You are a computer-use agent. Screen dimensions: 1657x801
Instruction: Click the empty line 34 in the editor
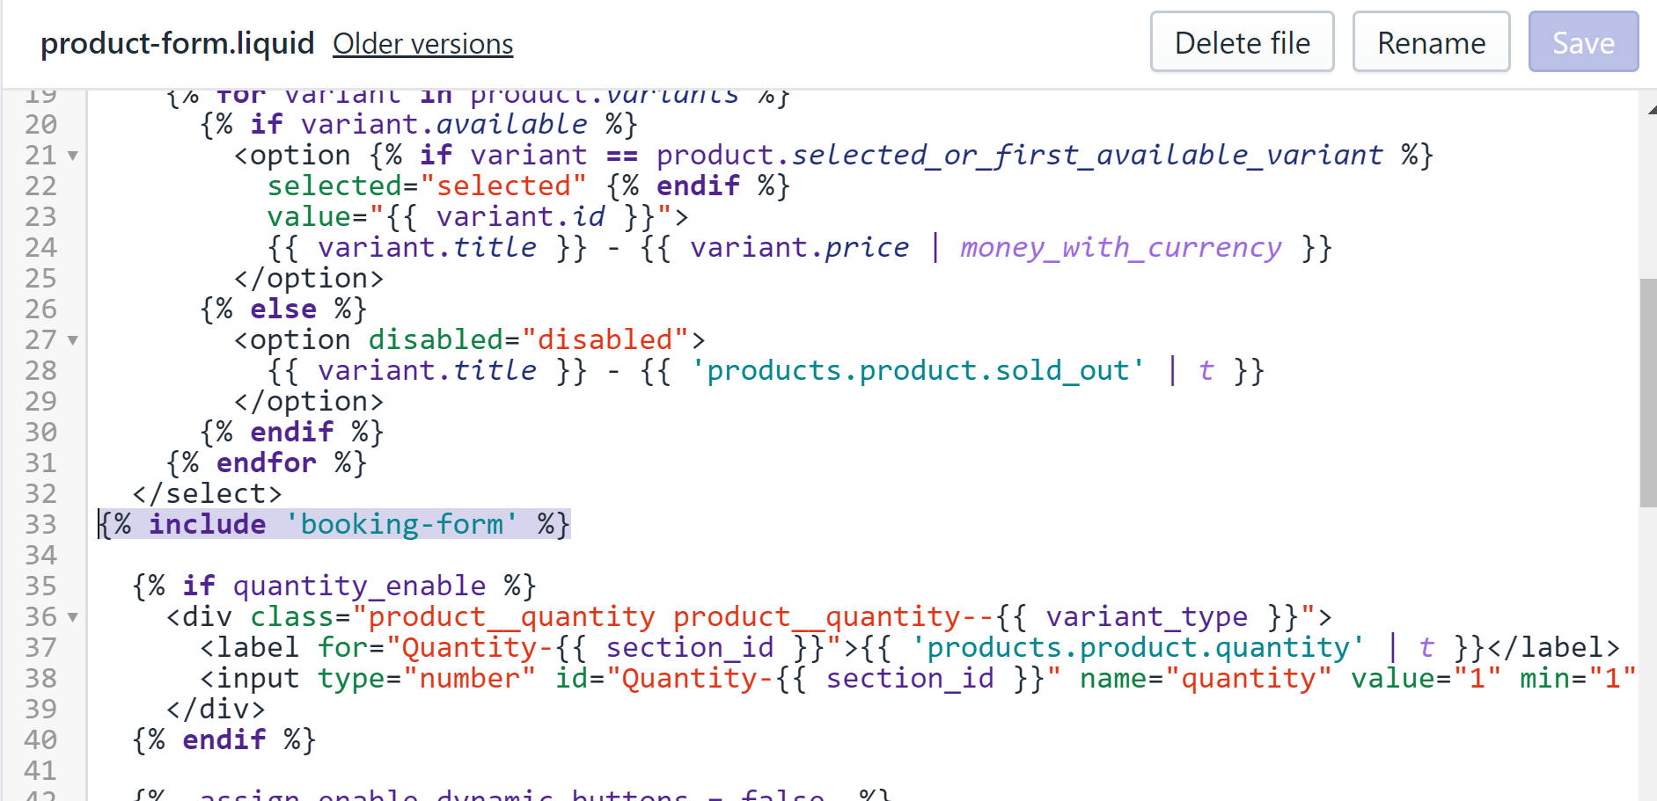pyautogui.click(x=862, y=556)
